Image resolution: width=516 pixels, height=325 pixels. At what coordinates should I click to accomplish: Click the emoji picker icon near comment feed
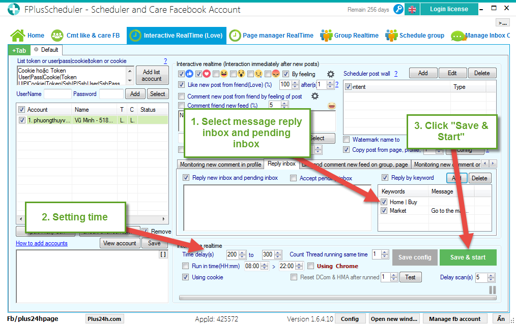click(x=332, y=106)
